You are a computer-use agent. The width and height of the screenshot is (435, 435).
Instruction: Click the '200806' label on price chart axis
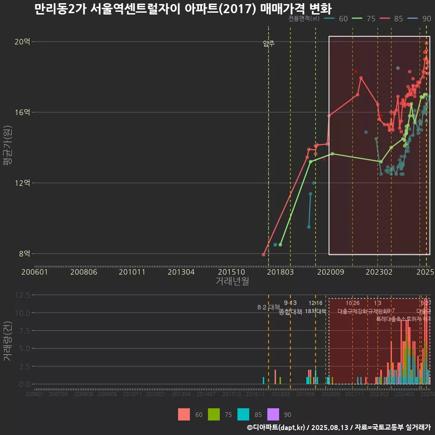pos(84,272)
